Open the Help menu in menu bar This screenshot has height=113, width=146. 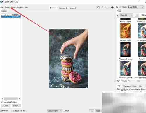pyautogui.click(x=26, y=8)
